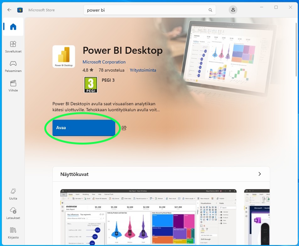Click the 78 arvostelua reviews count
The width and height of the screenshot is (299, 246).
111,70
